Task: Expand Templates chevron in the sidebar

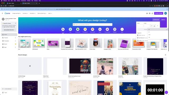Action: coord(15,41)
